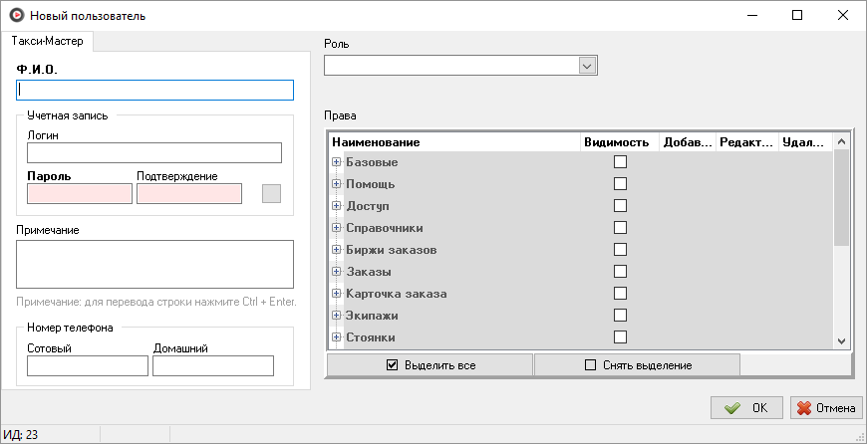Expand the Экипажи rights group

[x=337, y=316]
